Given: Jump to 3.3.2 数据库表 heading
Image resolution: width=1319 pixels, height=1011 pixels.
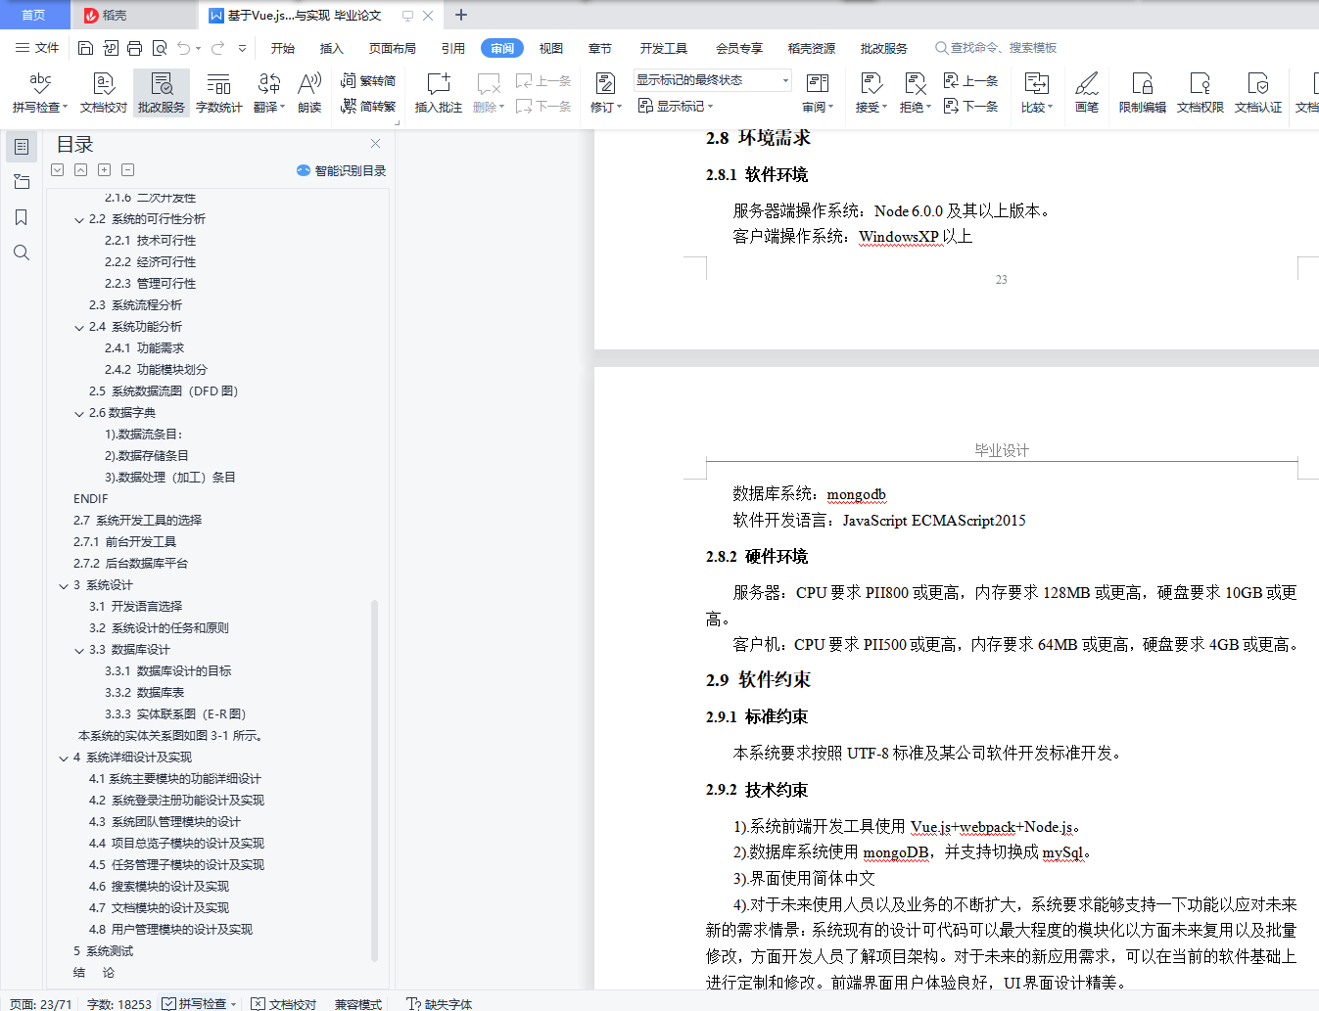Looking at the screenshot, I should (x=144, y=693).
